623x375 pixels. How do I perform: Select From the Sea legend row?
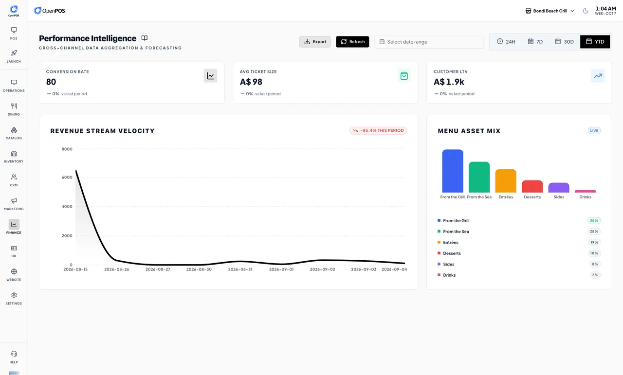pos(519,232)
